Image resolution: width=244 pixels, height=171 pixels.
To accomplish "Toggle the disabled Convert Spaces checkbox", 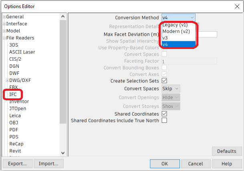I will pos(164,54).
